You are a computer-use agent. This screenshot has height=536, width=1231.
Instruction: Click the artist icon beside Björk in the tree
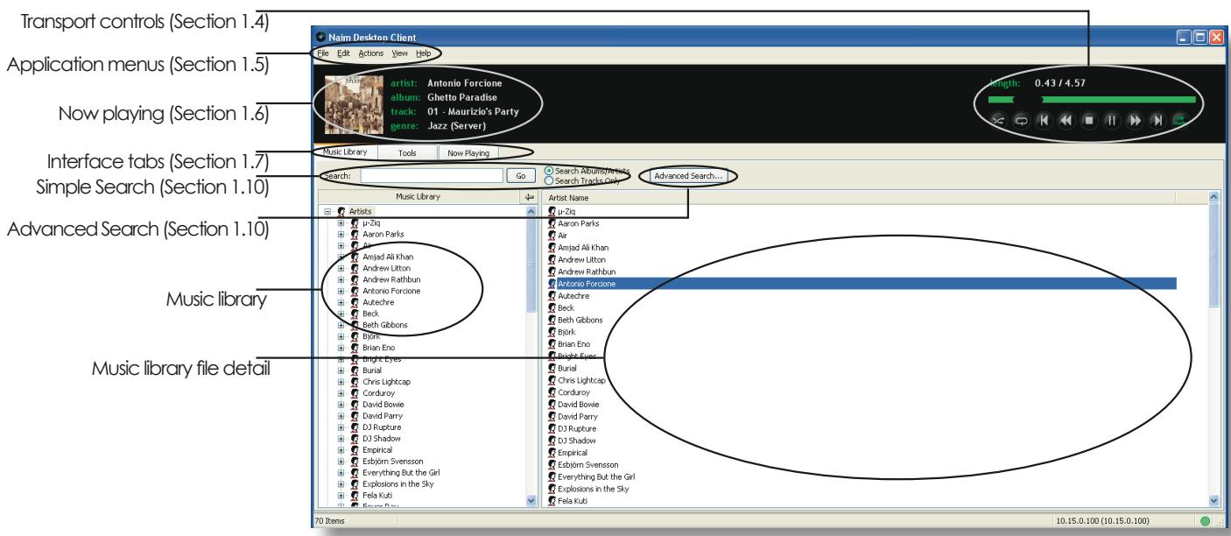pos(355,336)
